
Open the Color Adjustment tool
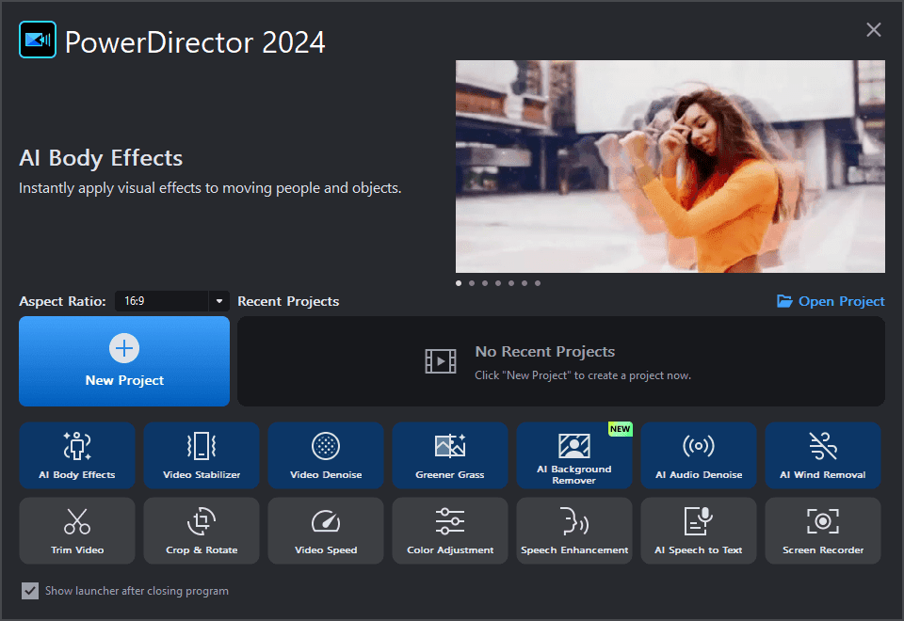click(450, 531)
